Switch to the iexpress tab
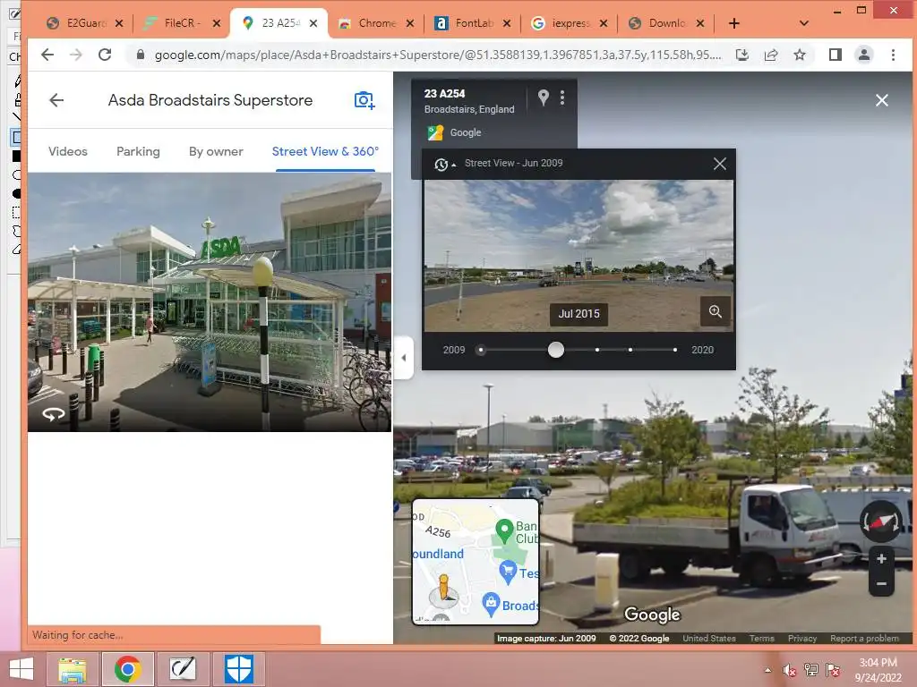 [x=570, y=23]
